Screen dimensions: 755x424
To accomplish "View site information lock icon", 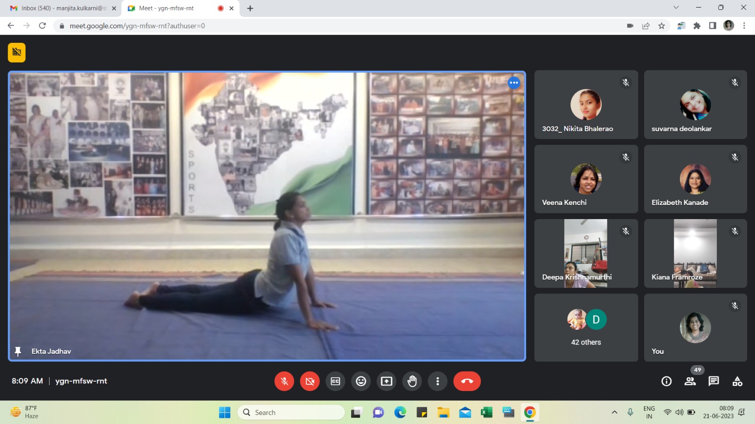I will pos(61,26).
